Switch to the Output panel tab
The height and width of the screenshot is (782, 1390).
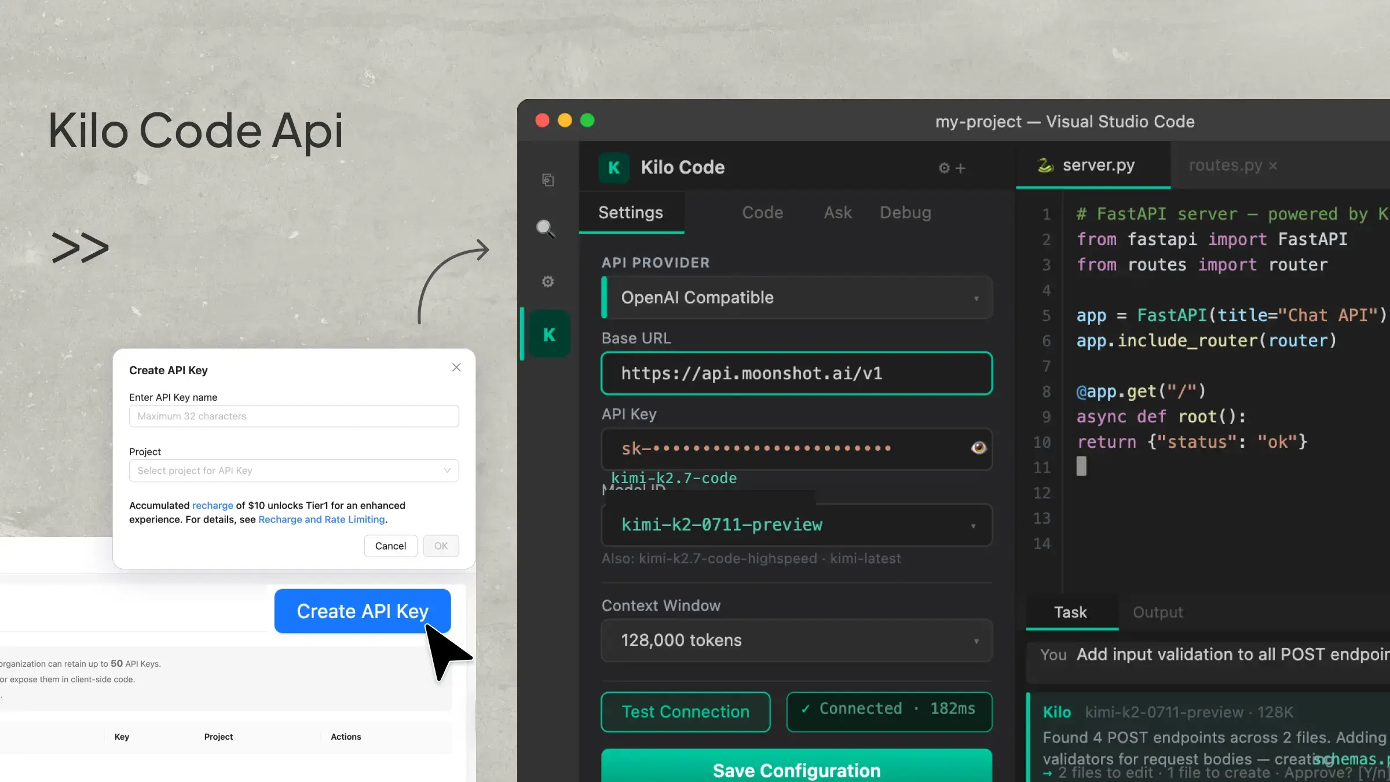coord(1158,612)
